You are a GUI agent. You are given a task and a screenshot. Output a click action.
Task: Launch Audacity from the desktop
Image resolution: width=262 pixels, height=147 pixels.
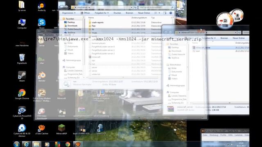[x=42, y=6]
